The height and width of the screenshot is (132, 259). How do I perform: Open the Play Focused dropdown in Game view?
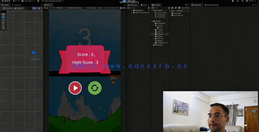(112, 8)
